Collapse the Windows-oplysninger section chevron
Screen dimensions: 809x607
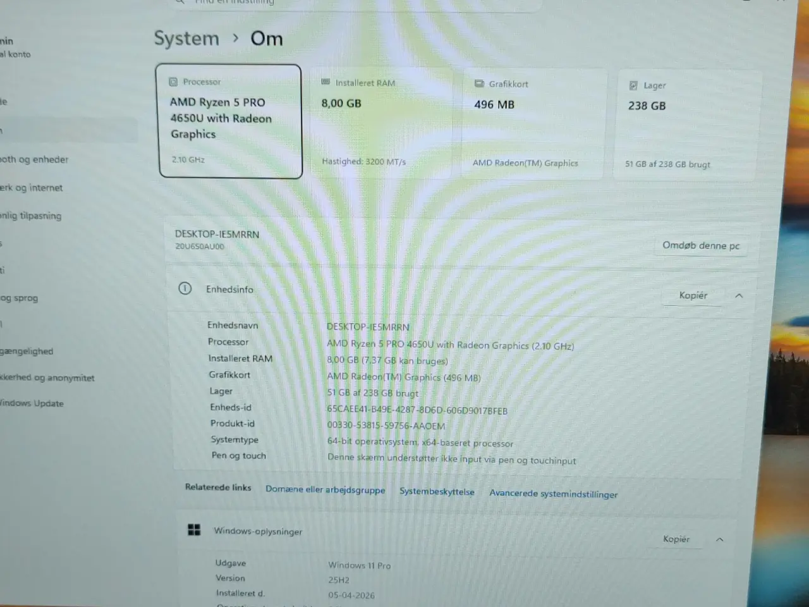pos(719,539)
